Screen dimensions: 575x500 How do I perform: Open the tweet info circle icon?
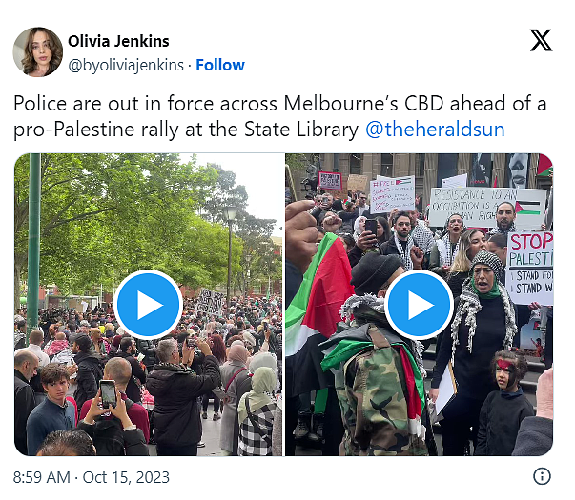tap(542, 476)
